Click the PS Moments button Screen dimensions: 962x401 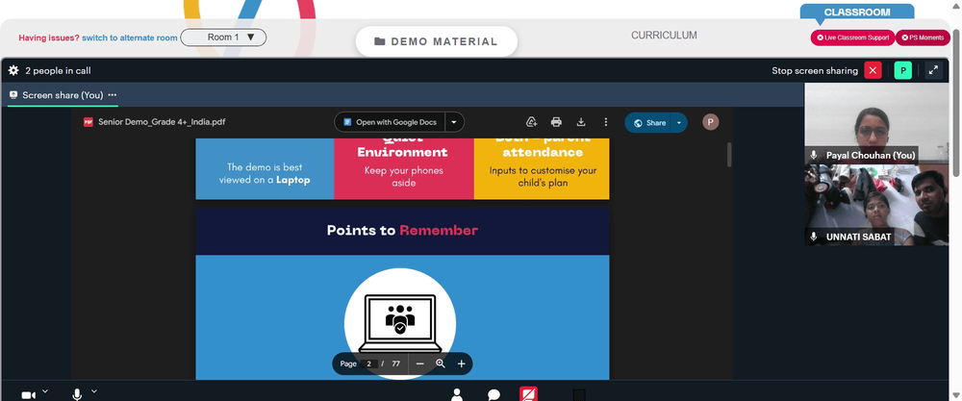click(x=923, y=38)
